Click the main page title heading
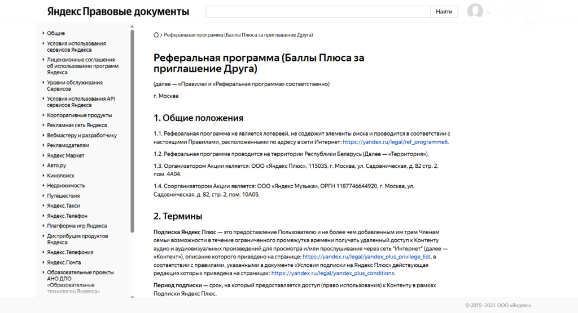Image resolution: width=578 pixels, height=313 pixels. (259, 63)
